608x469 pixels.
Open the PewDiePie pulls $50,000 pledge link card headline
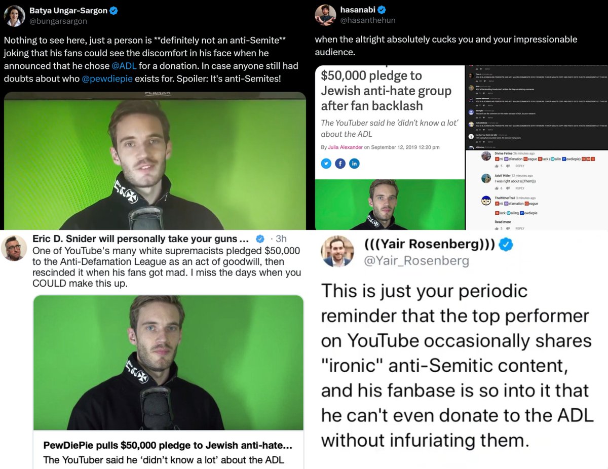168,446
